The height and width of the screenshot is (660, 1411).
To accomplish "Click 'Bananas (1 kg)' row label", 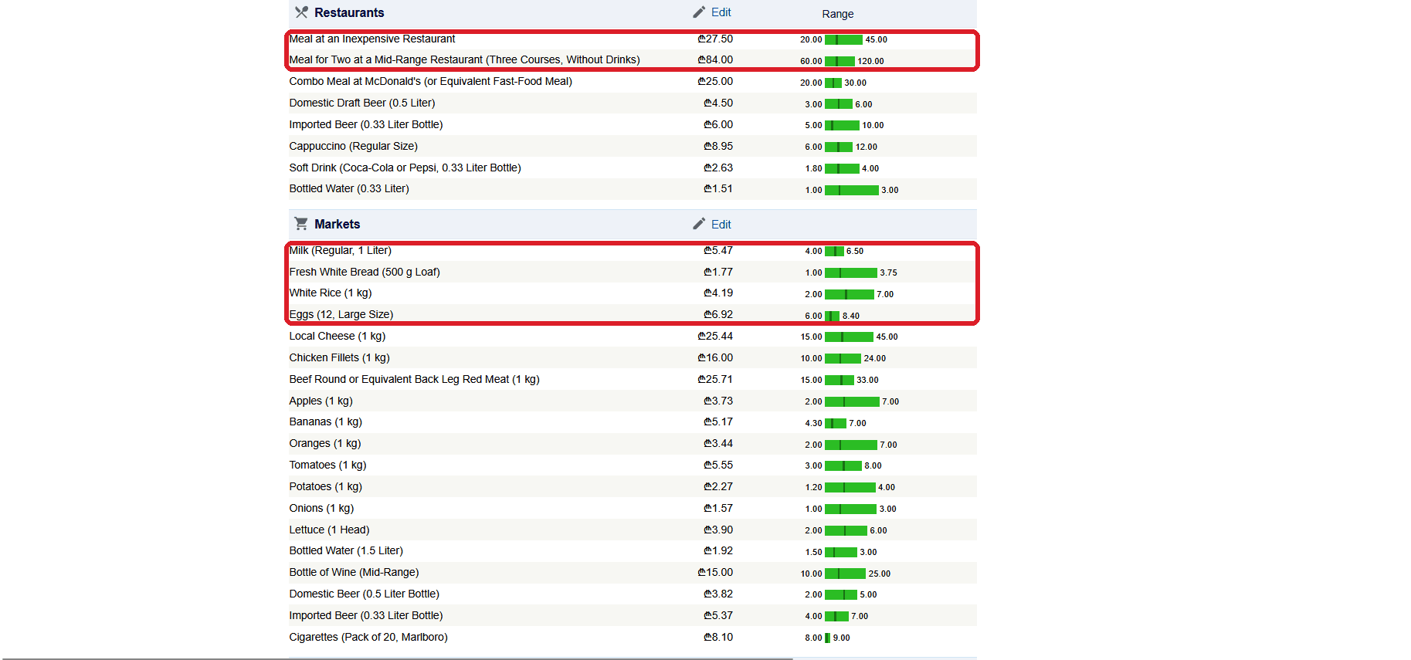I will pos(326,421).
